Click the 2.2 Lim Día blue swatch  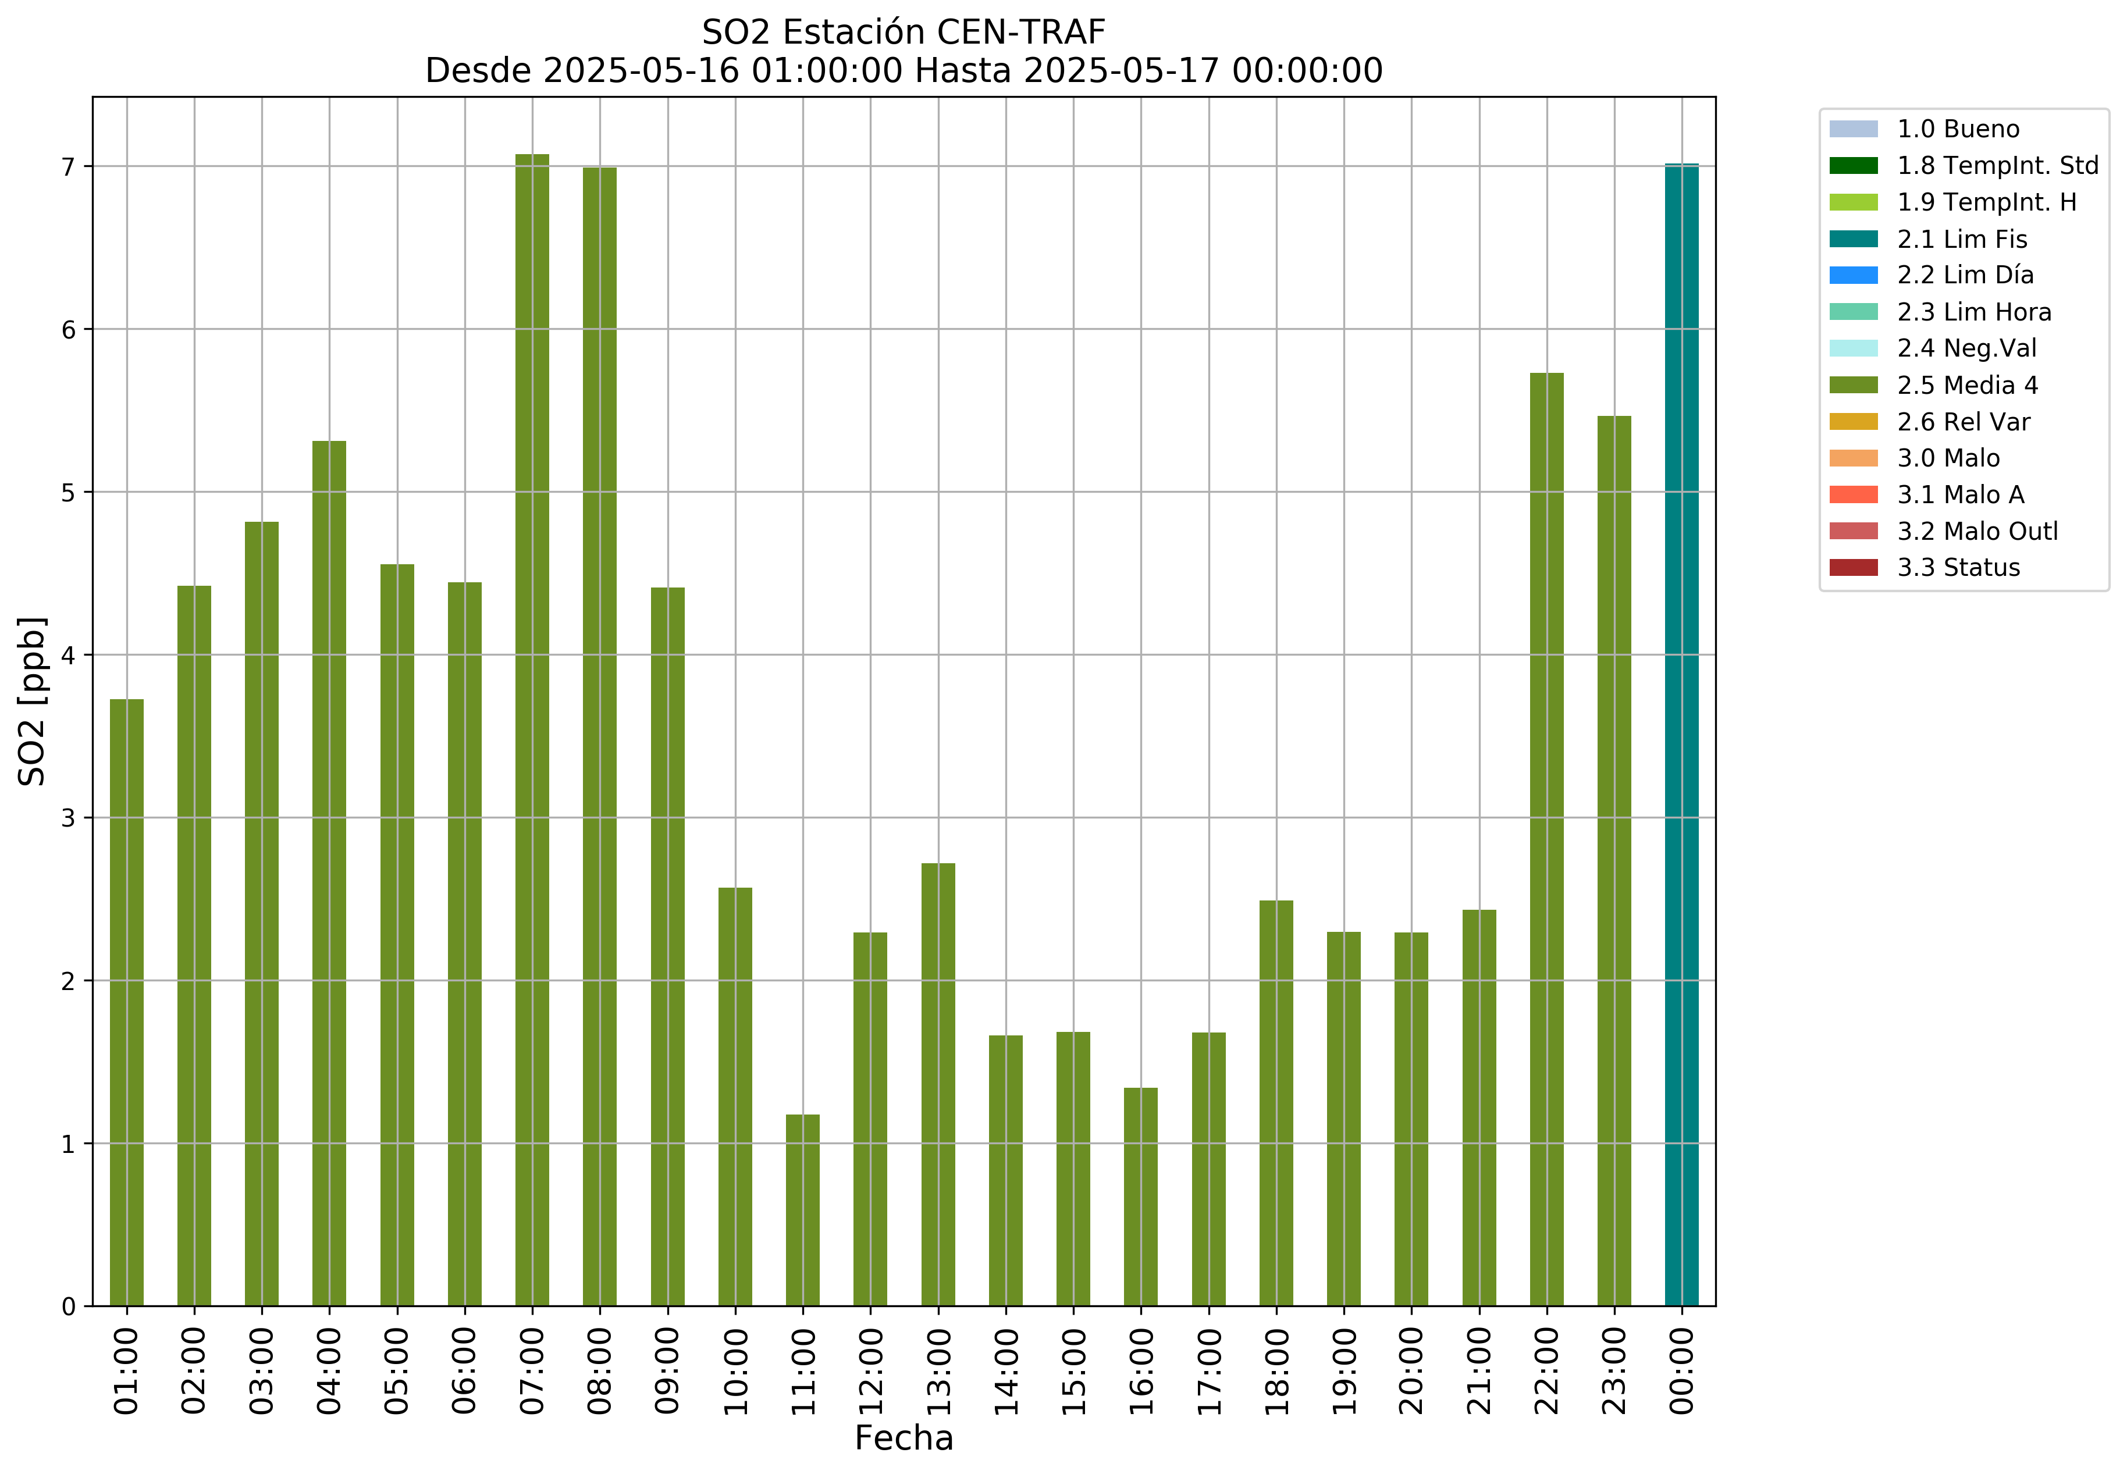click(1853, 275)
